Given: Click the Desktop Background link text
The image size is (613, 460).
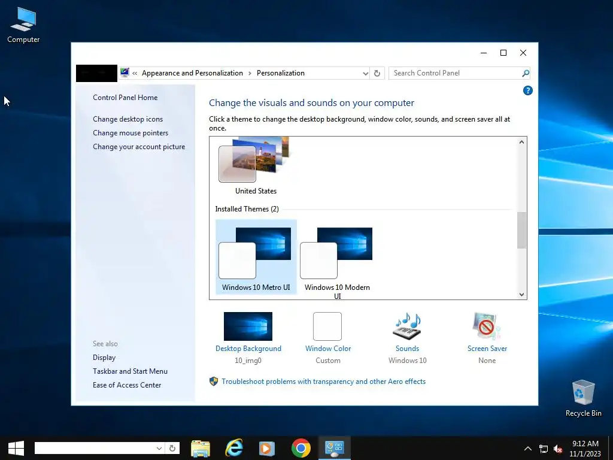Looking at the screenshot, I should point(248,349).
